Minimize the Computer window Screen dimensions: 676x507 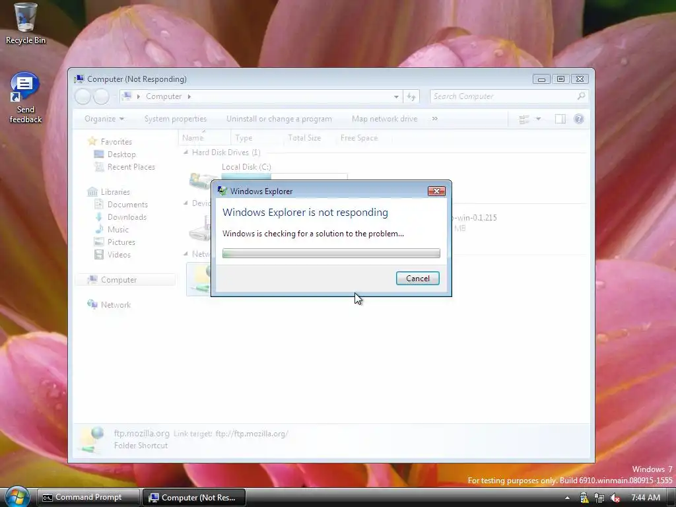point(541,79)
